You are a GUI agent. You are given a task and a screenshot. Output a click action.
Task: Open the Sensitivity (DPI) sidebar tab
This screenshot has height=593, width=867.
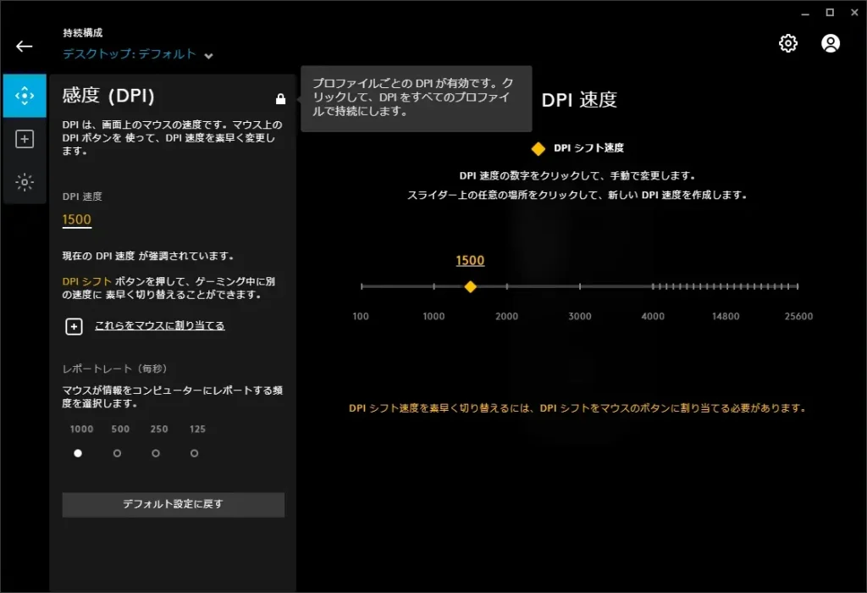(x=25, y=96)
